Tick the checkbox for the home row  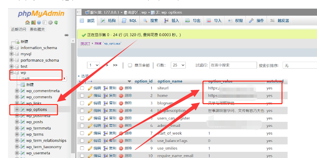(82, 96)
